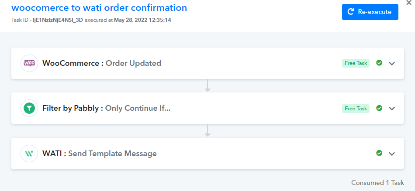Select the Only Continue If... step label
415x191 pixels.
point(138,108)
